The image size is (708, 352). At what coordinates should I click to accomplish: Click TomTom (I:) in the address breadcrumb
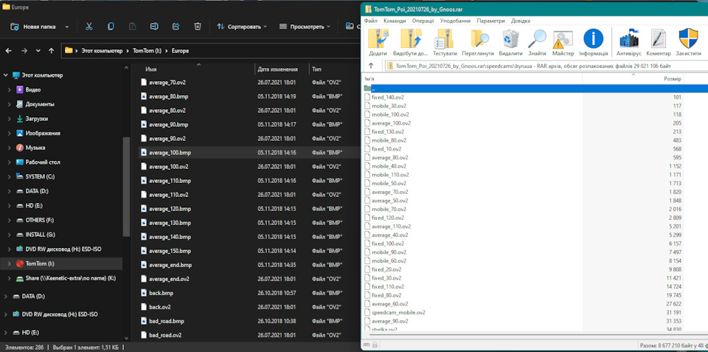pyautogui.click(x=147, y=51)
